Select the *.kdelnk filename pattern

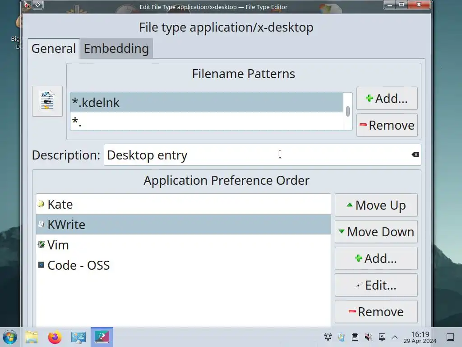[x=207, y=103]
